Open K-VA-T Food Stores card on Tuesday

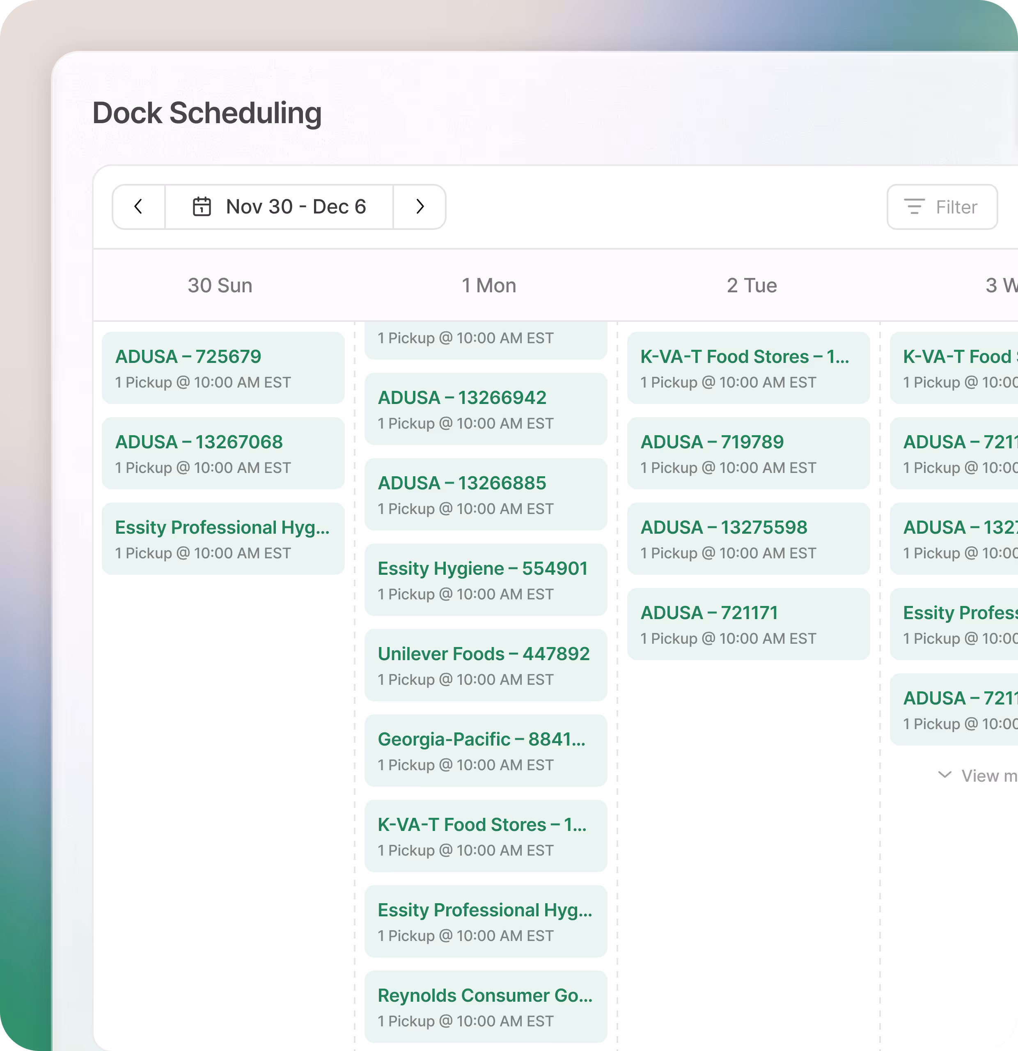click(x=748, y=368)
